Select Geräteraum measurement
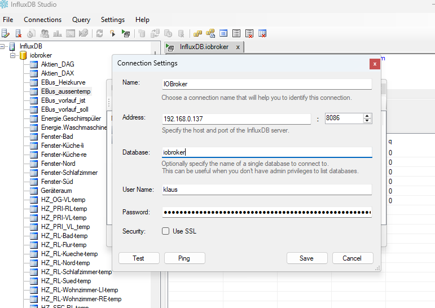Image resolution: width=435 pixels, height=308 pixels. 56,191
